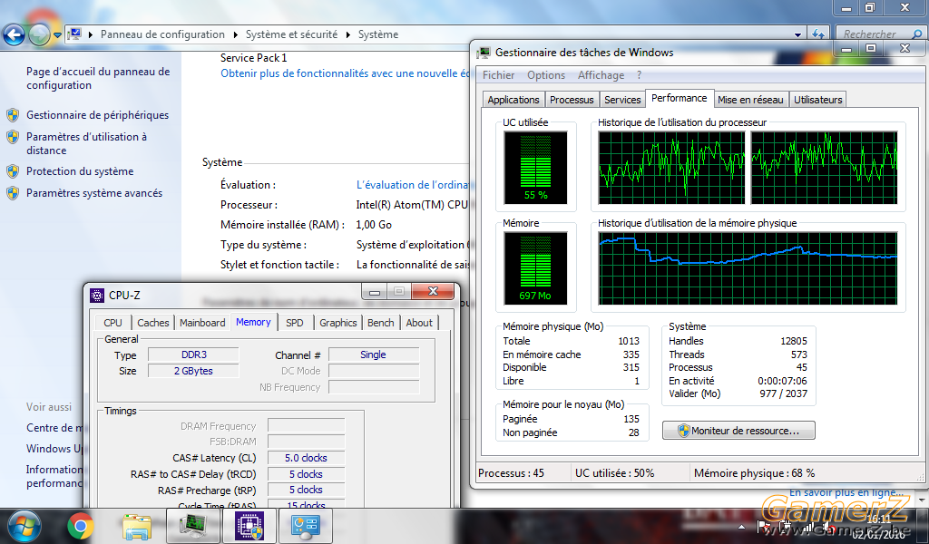Image resolution: width=929 pixels, height=544 pixels.
Task: Click the Mémoire 697 Mo meter
Action: tap(535, 268)
